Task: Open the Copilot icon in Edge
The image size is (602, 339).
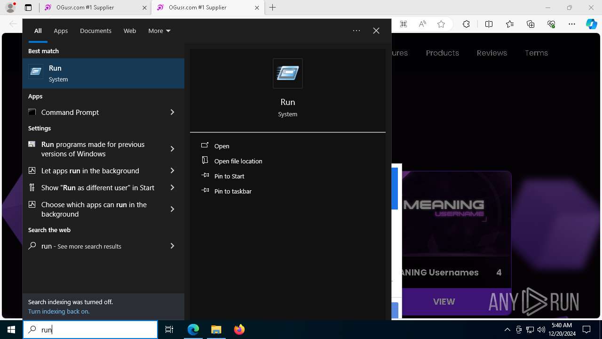Action: pyautogui.click(x=592, y=24)
